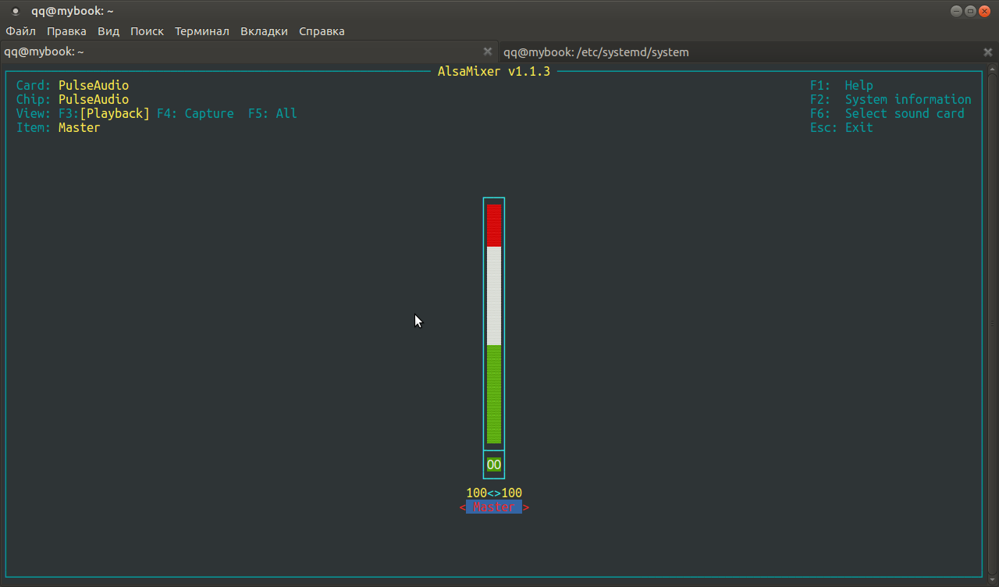
Task: Open the Правка menu
Action: tap(66, 31)
